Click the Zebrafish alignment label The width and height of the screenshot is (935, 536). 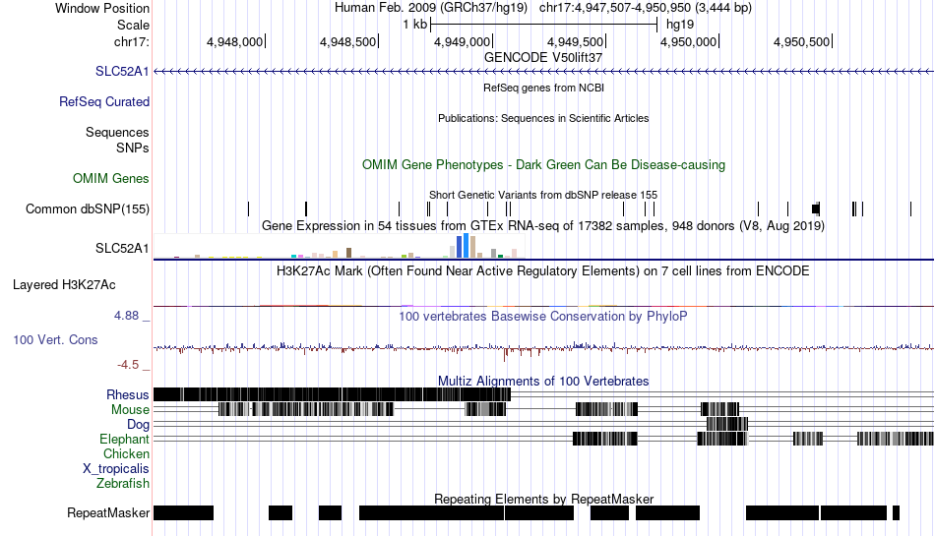[x=123, y=484]
